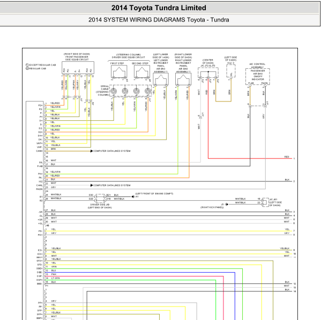Viewport: 321px width, 320px height.
Task: Click the '(RIGHT KICK PANEL)' ground label
Action: (212, 207)
